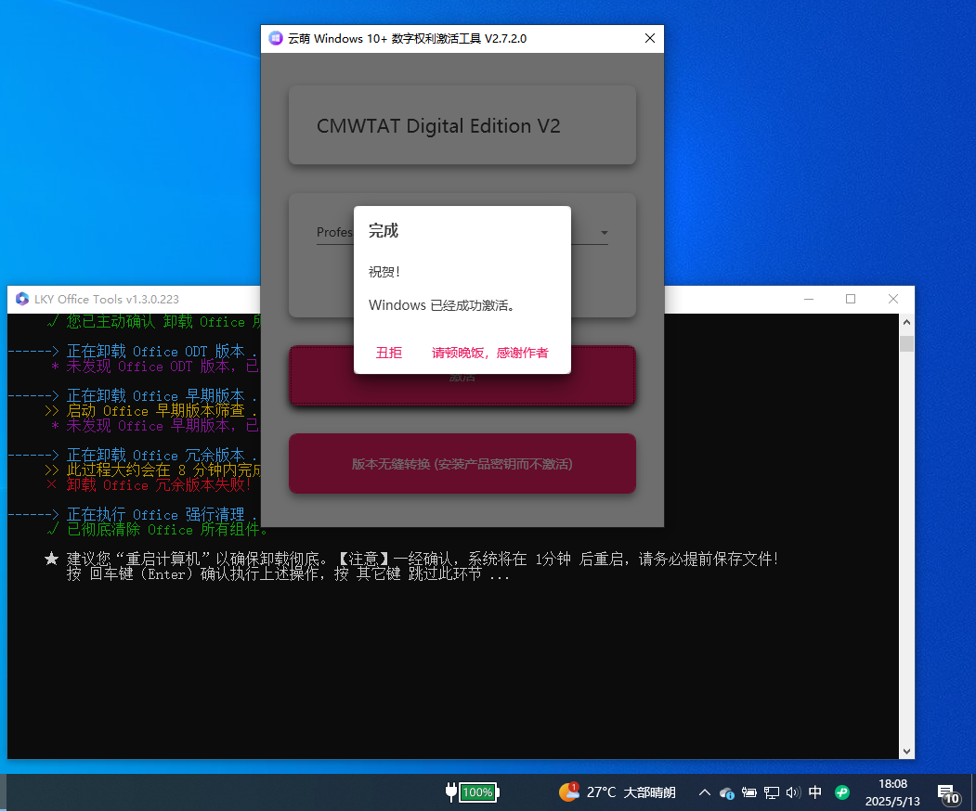
Task: Close the LKY Office Tools window
Action: pyautogui.click(x=893, y=299)
